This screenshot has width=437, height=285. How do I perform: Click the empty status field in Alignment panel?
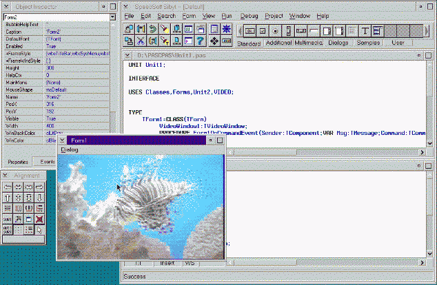click(x=23, y=240)
